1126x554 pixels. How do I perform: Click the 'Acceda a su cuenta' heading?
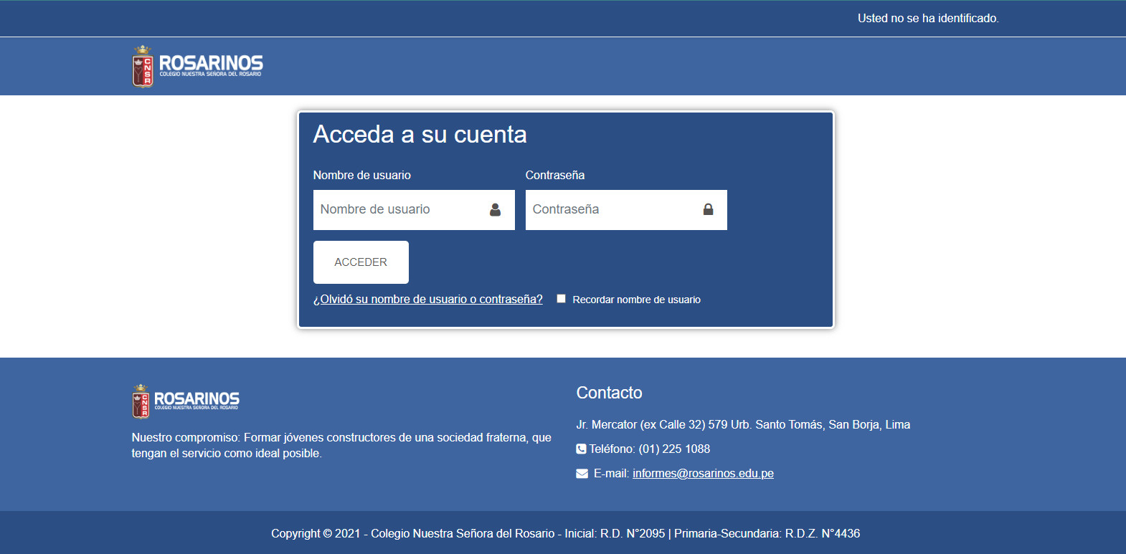[x=420, y=135]
